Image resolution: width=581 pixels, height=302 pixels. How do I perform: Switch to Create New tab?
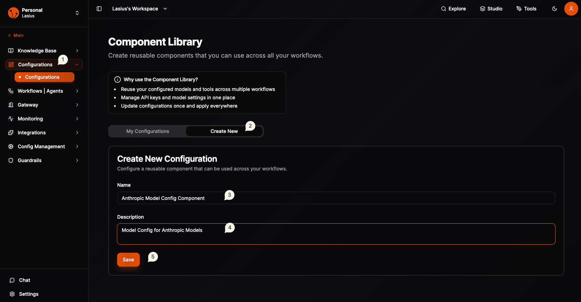[x=224, y=131]
